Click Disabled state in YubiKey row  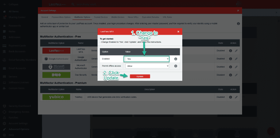coord(221,97)
